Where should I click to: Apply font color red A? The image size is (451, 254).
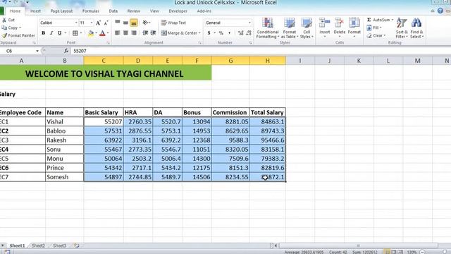(x=102, y=33)
